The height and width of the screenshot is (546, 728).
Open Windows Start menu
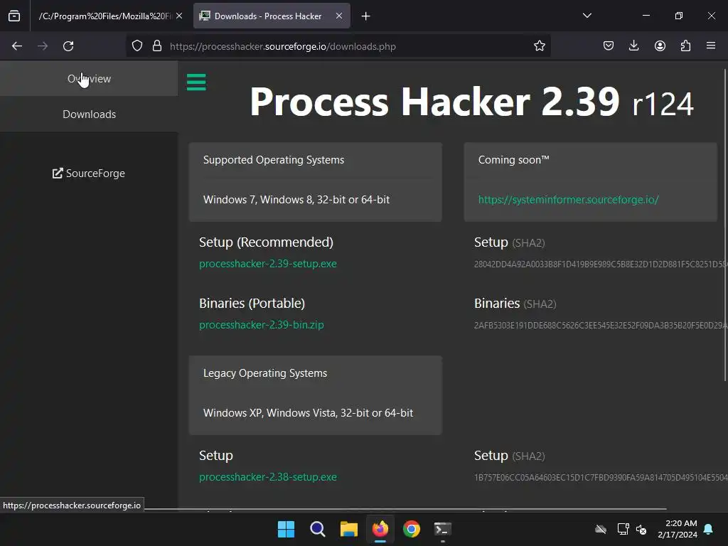coord(286,529)
